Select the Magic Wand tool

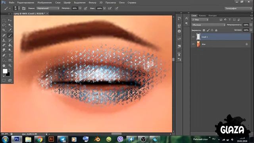tap(10, 25)
